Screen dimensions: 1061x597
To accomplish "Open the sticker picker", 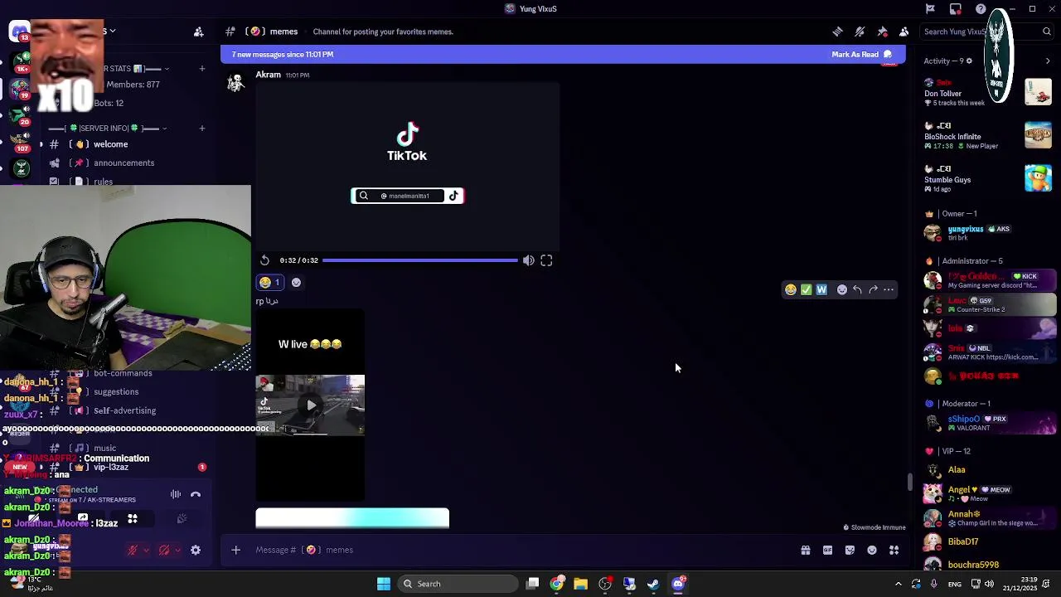I will 850,550.
